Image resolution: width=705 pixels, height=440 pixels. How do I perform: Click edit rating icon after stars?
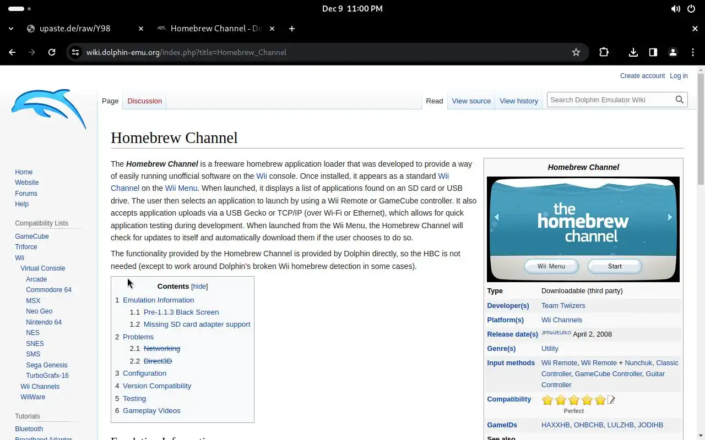point(611,400)
